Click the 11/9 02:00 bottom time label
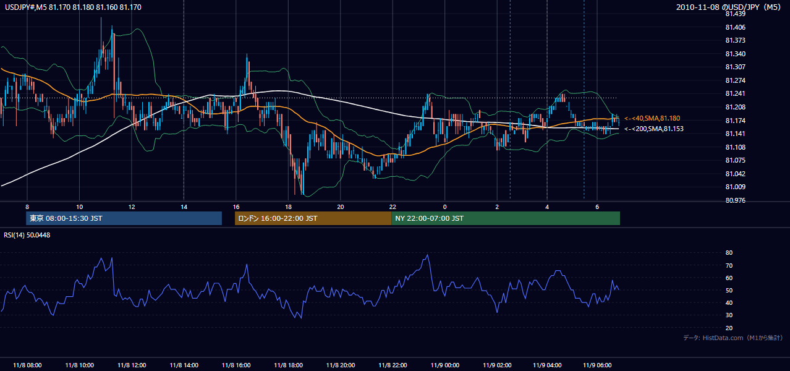Screen dimensions: 790x371 [x=497, y=365]
